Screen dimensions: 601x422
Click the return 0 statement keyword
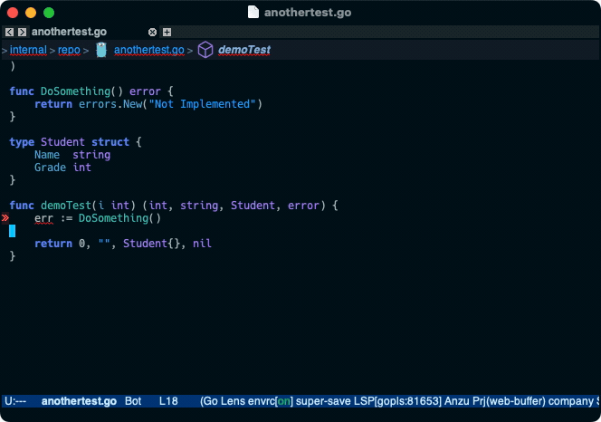(53, 244)
